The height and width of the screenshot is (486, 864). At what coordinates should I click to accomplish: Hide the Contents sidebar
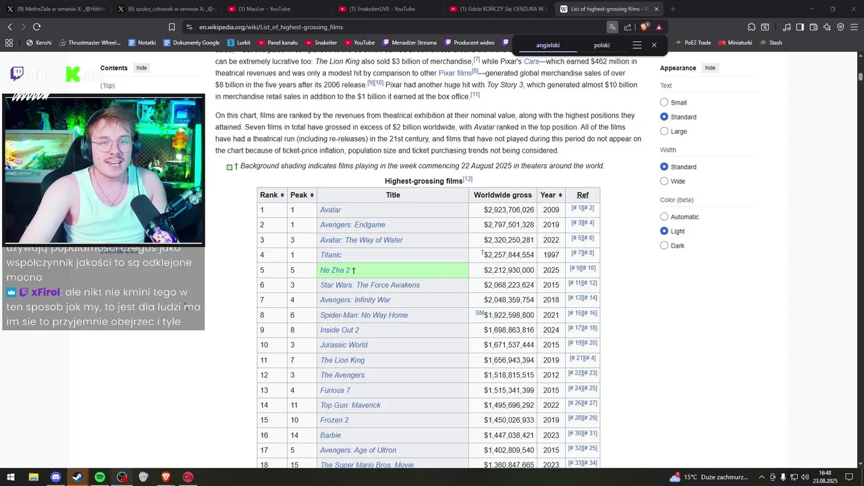[141, 68]
